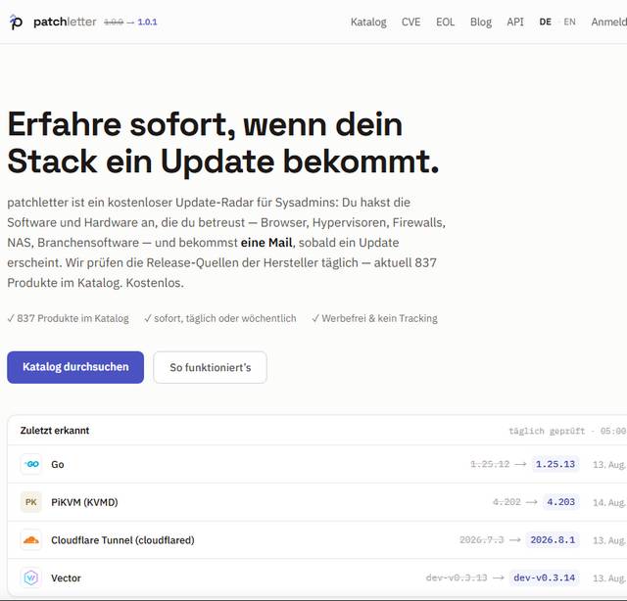Click the täglich geprüft timestamp text

click(567, 431)
